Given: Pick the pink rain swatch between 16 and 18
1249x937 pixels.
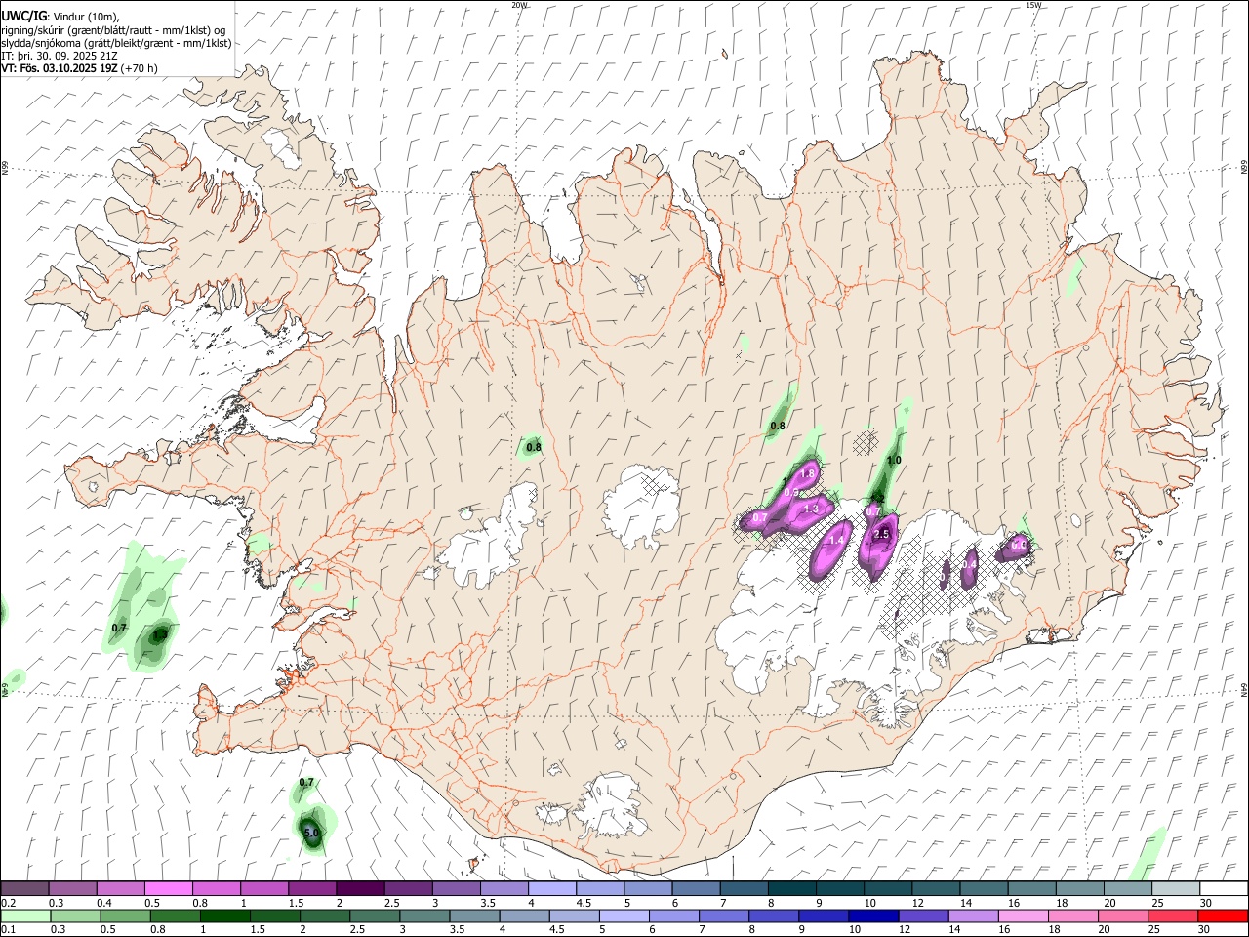Looking at the screenshot, I should [1023, 916].
